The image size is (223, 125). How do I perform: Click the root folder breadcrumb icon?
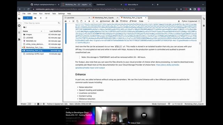pos(24,27)
